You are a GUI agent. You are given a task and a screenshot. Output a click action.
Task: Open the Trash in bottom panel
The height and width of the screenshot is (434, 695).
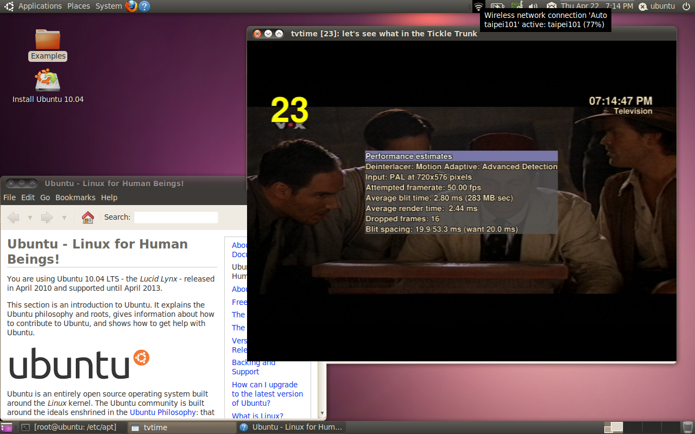pos(688,427)
